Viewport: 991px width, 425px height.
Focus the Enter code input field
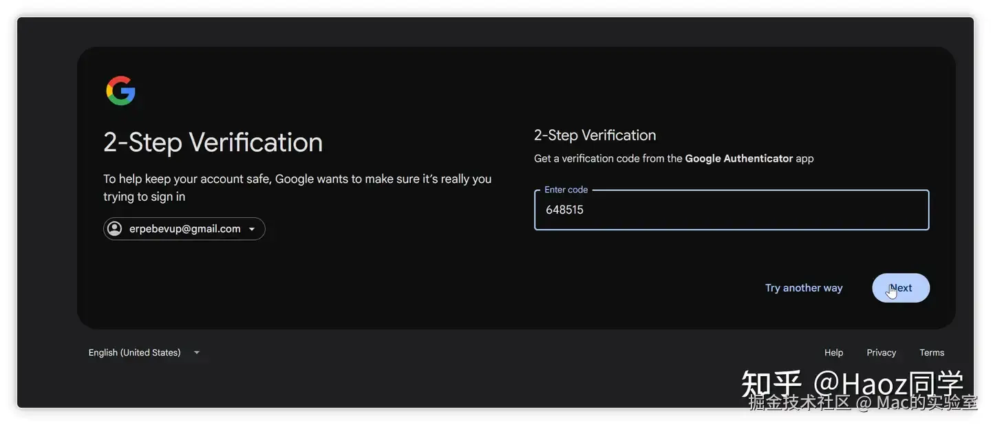[732, 210]
